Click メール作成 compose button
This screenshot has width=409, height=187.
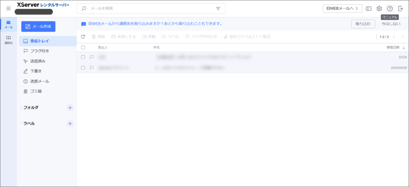38,26
